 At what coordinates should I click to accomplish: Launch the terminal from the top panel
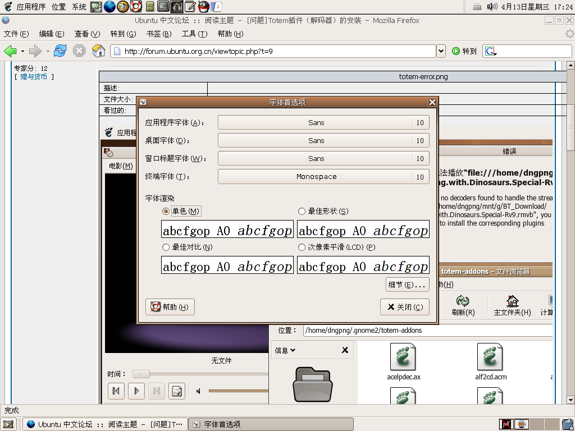coord(163,7)
